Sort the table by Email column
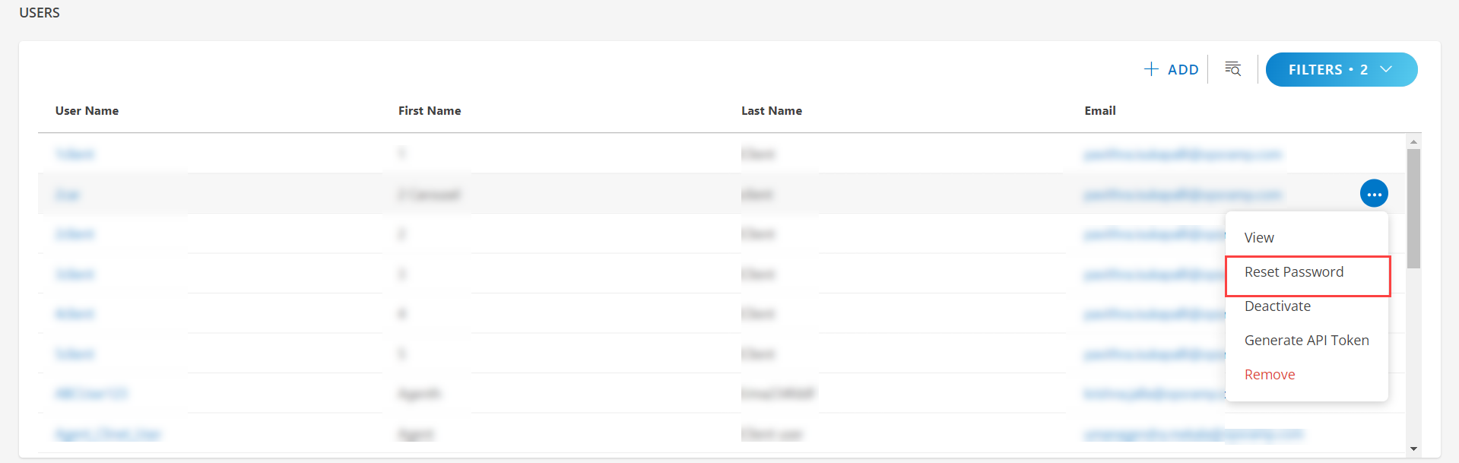The width and height of the screenshot is (1459, 463). (1100, 110)
